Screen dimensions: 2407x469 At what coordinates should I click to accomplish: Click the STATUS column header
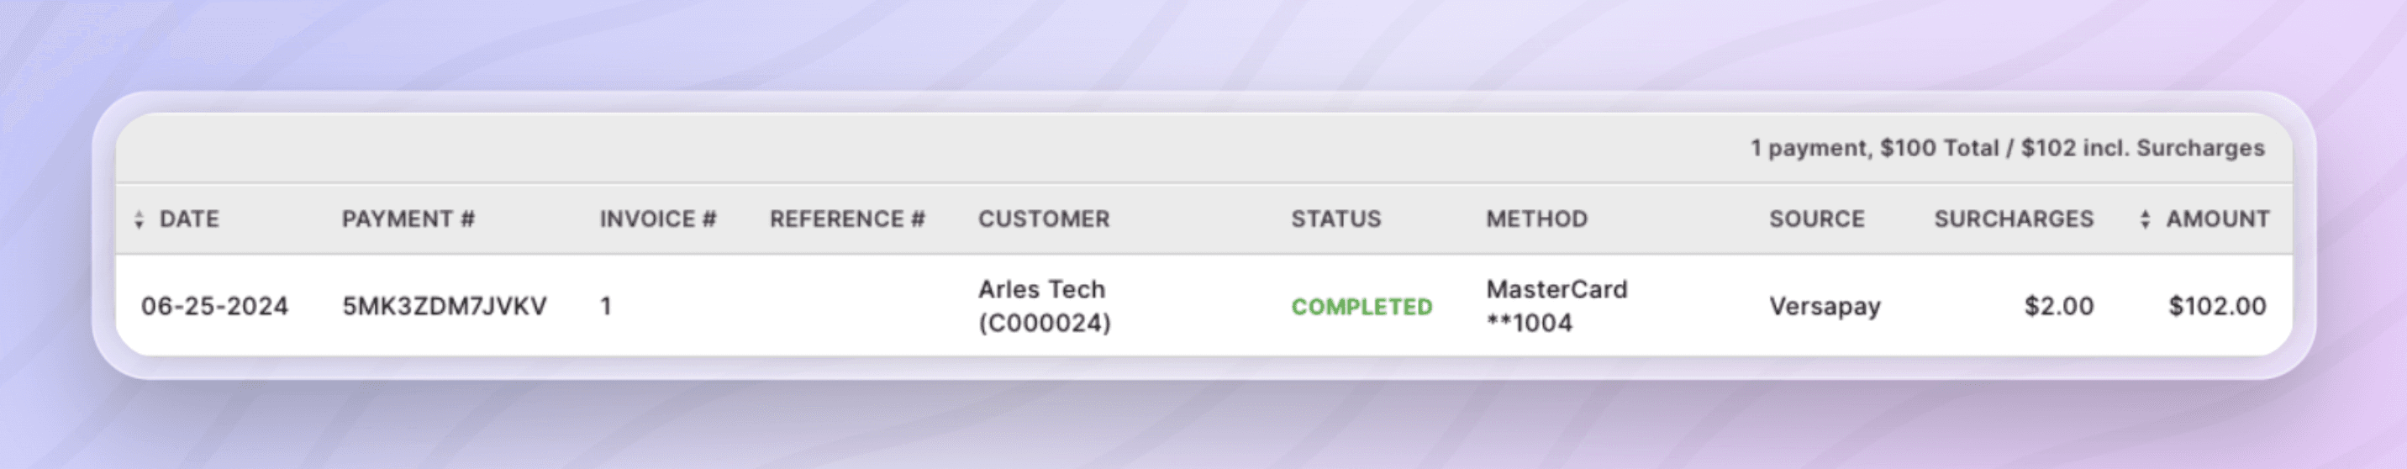click(1335, 219)
